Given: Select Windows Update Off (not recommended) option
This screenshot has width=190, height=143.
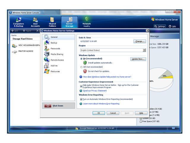Looking at the screenshot, I should [81, 67].
